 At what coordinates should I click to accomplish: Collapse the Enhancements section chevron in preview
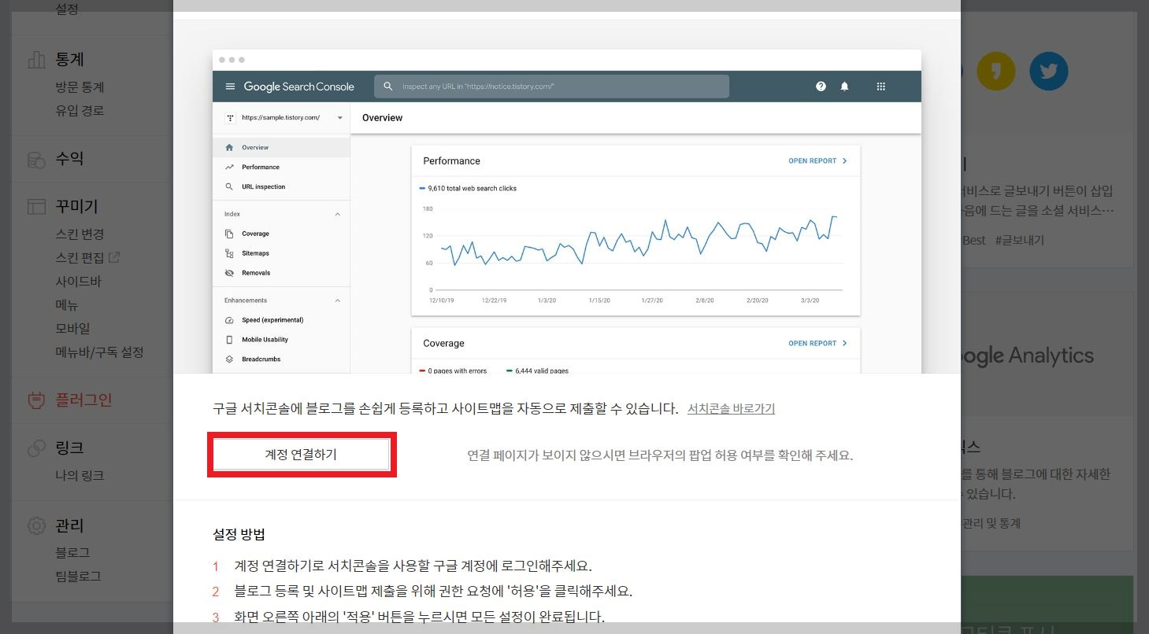[338, 300]
